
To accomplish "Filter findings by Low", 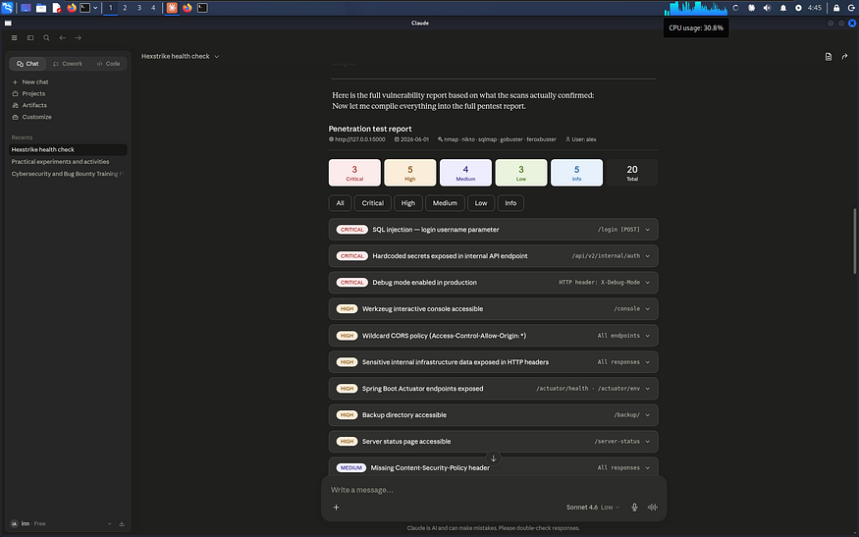I will pyautogui.click(x=481, y=203).
